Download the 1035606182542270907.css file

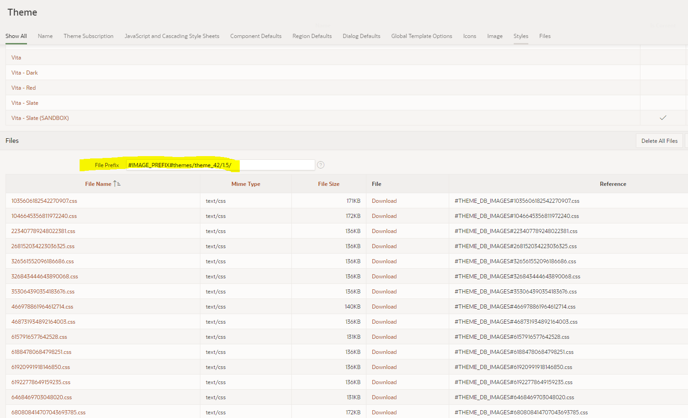(x=384, y=201)
